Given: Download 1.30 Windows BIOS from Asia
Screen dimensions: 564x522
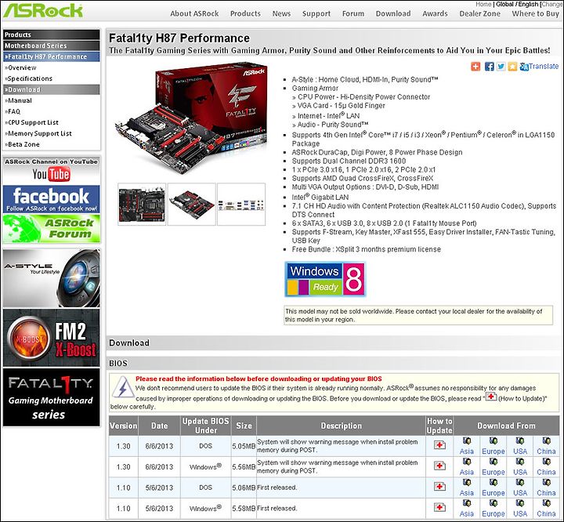Looking at the screenshot, I should (467, 467).
